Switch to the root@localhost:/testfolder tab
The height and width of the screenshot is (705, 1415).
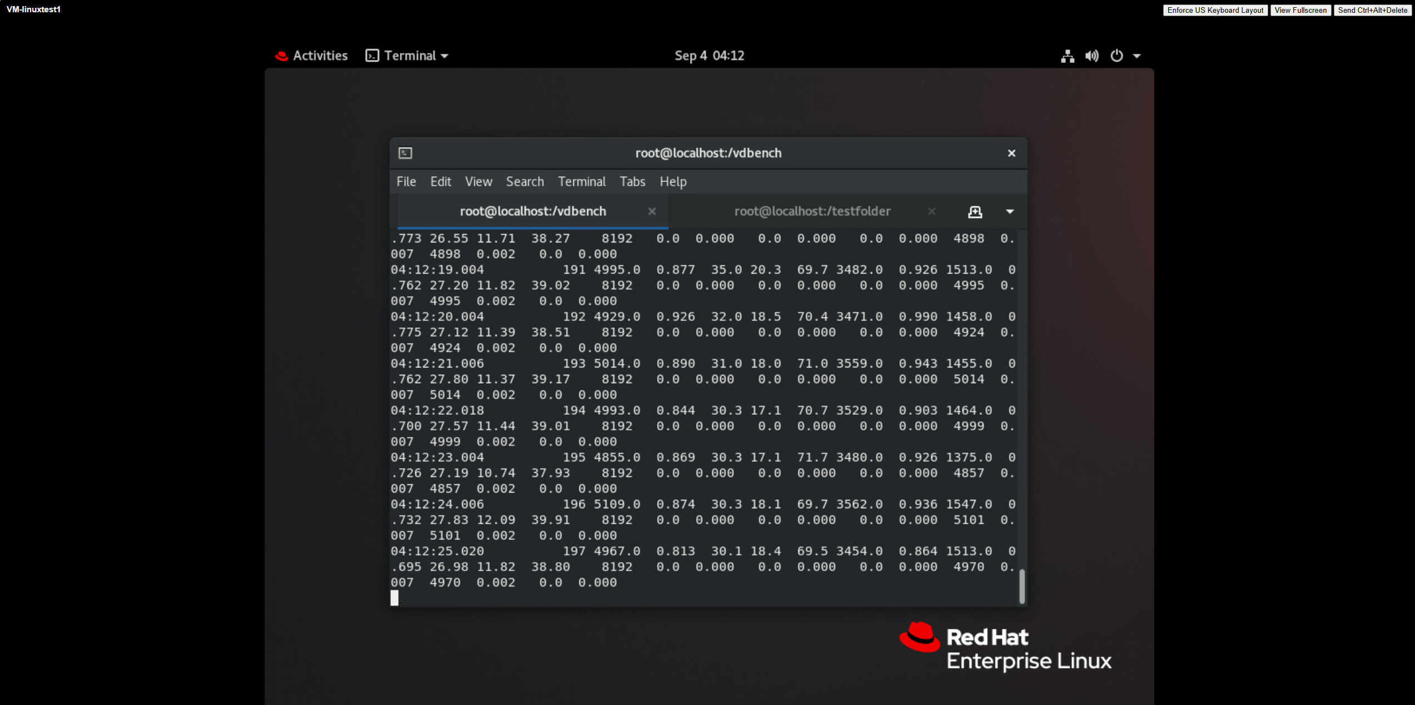[812, 211]
